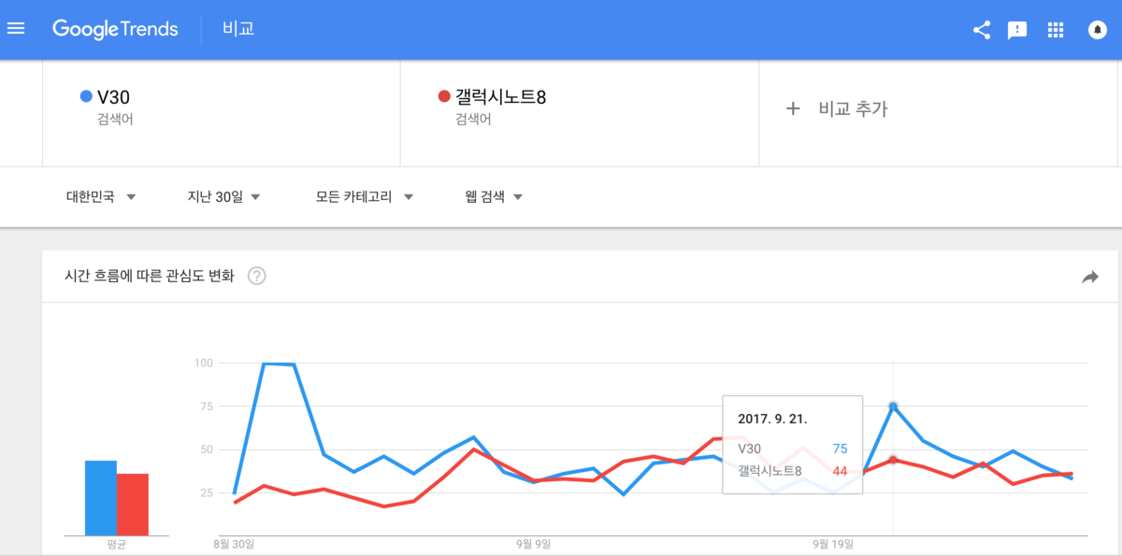Image resolution: width=1122 pixels, height=556 pixels.
Task: Open the 웹 검색 search type dropdown
Action: click(x=493, y=196)
